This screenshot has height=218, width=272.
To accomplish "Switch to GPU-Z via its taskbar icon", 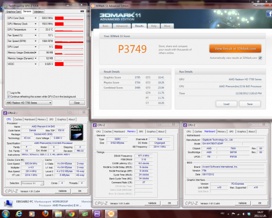I will pyautogui.click(x=85, y=214).
